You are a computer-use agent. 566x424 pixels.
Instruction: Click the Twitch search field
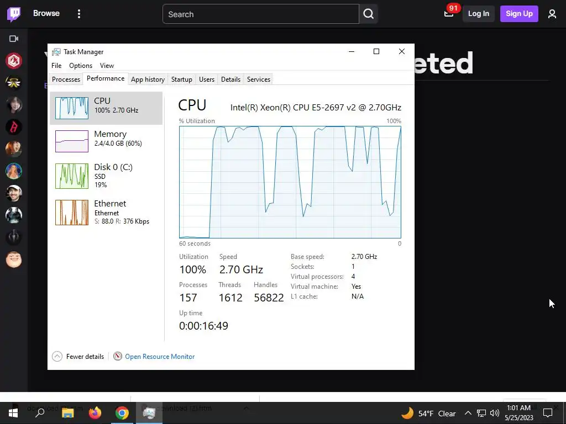tap(261, 14)
